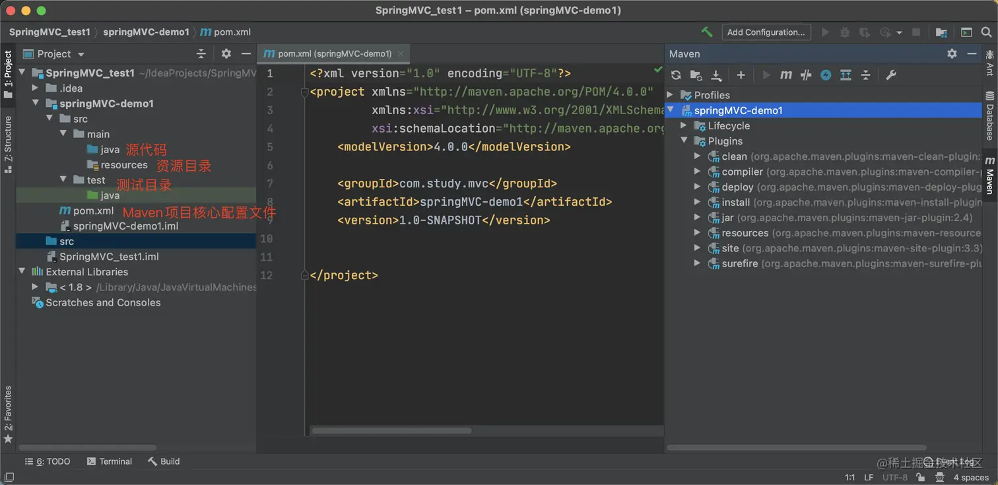This screenshot has height=485, width=998.
Task: Open the Database side tab
Action: click(x=989, y=115)
